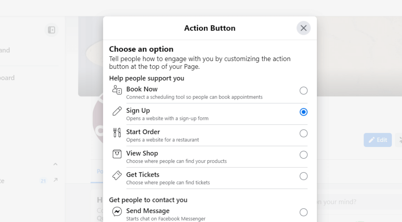
Task: Select the View Shop radio button
Action: [x=303, y=155]
